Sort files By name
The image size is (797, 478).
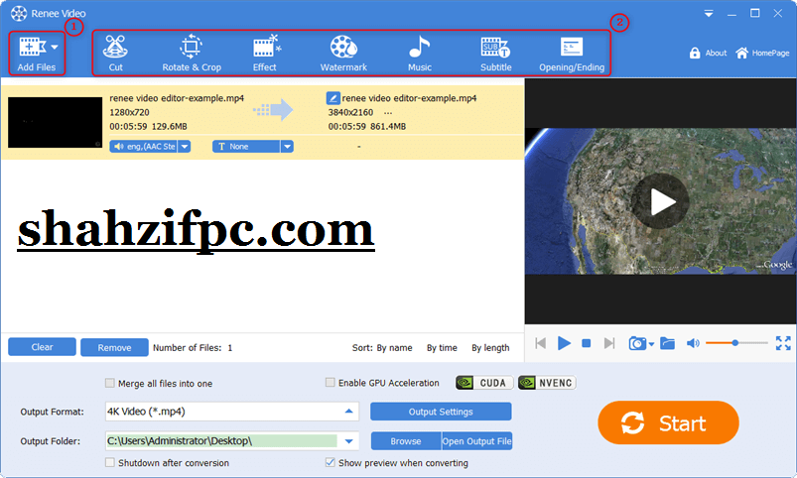point(394,348)
